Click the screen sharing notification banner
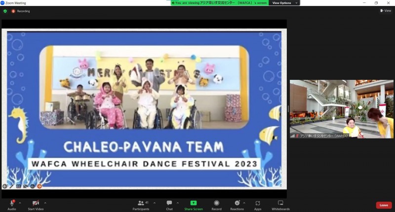This screenshot has height=212, width=395. tap(220, 3)
